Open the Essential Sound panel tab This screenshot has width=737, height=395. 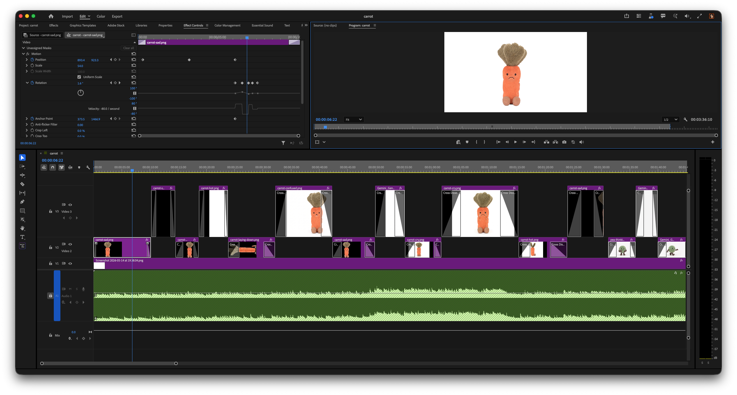pos(262,25)
